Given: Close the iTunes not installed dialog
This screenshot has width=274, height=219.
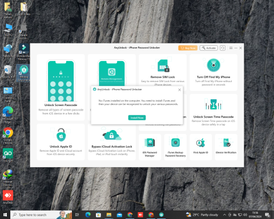Looking at the screenshot, I should coord(179,90).
